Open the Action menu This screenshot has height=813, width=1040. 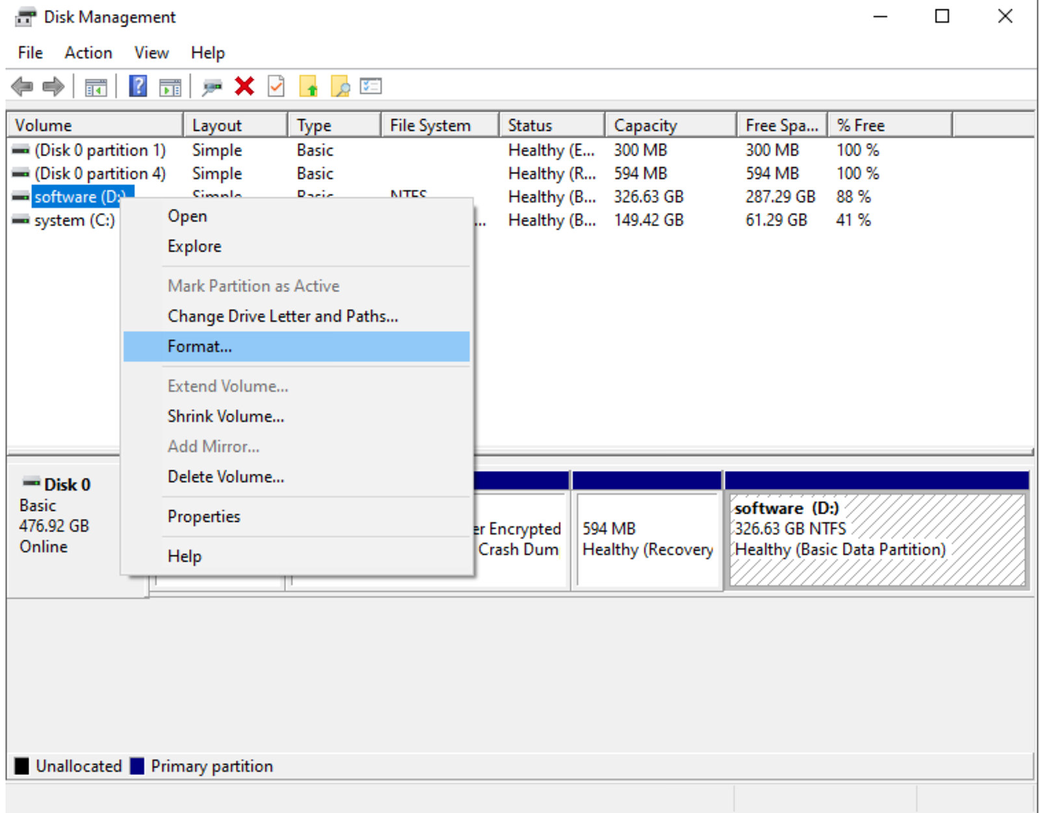click(x=88, y=53)
